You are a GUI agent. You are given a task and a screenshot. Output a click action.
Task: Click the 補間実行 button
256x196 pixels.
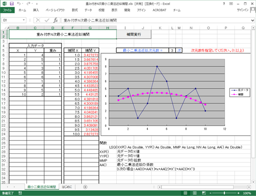pyautogui.click(x=134, y=35)
